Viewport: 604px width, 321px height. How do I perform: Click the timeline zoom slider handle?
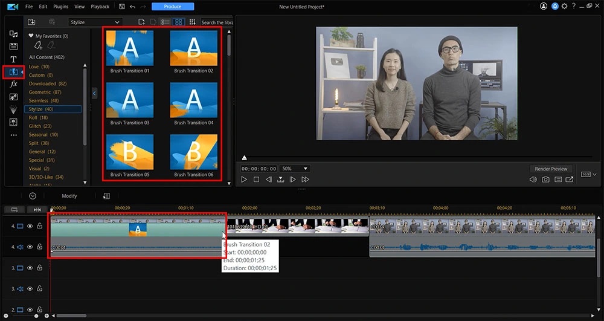36,316
